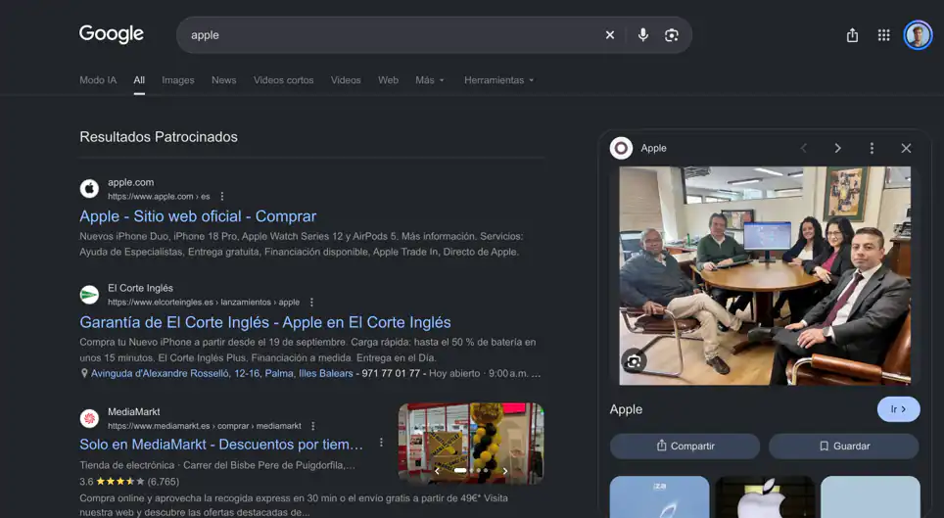Go to next image in Apple panel
Screen dimensions: 944x518
pos(837,148)
